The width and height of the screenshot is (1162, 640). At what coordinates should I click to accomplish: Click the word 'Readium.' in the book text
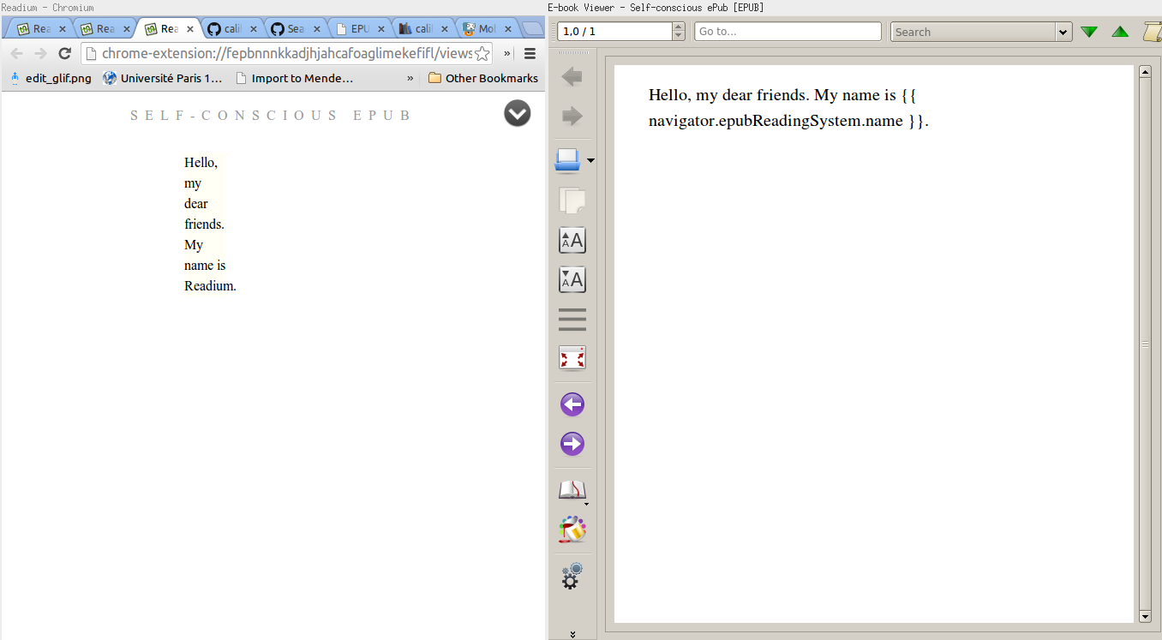[x=210, y=286]
